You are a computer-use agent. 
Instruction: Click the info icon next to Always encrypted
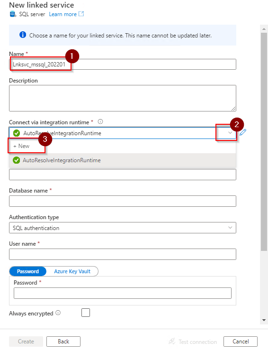coord(58,313)
